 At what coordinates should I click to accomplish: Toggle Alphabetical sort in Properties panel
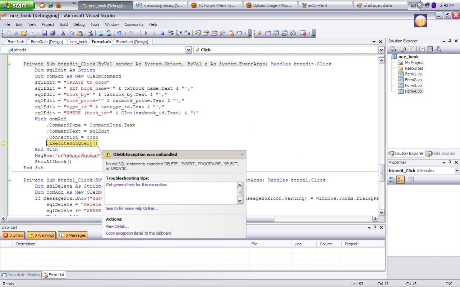(400, 179)
